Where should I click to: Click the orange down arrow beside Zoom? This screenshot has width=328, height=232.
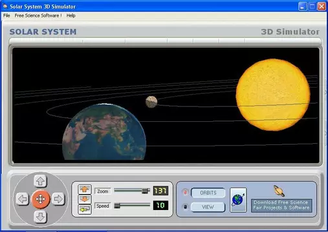point(85,199)
